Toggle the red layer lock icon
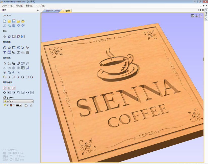 click(x=11, y=105)
